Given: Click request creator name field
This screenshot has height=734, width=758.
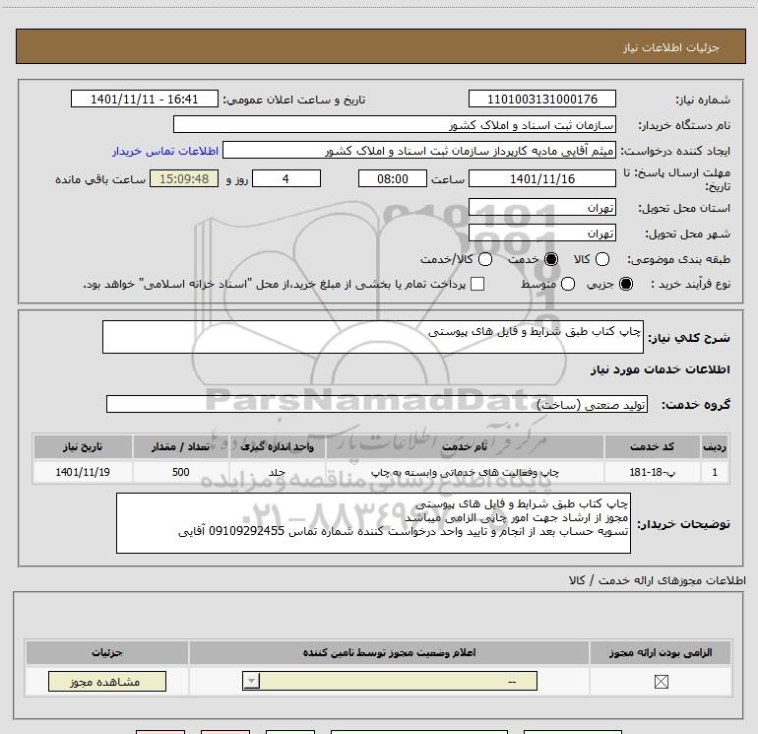Looking at the screenshot, I should point(418,151).
